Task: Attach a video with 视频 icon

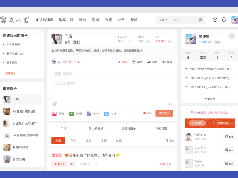Action: [x=72, y=114]
